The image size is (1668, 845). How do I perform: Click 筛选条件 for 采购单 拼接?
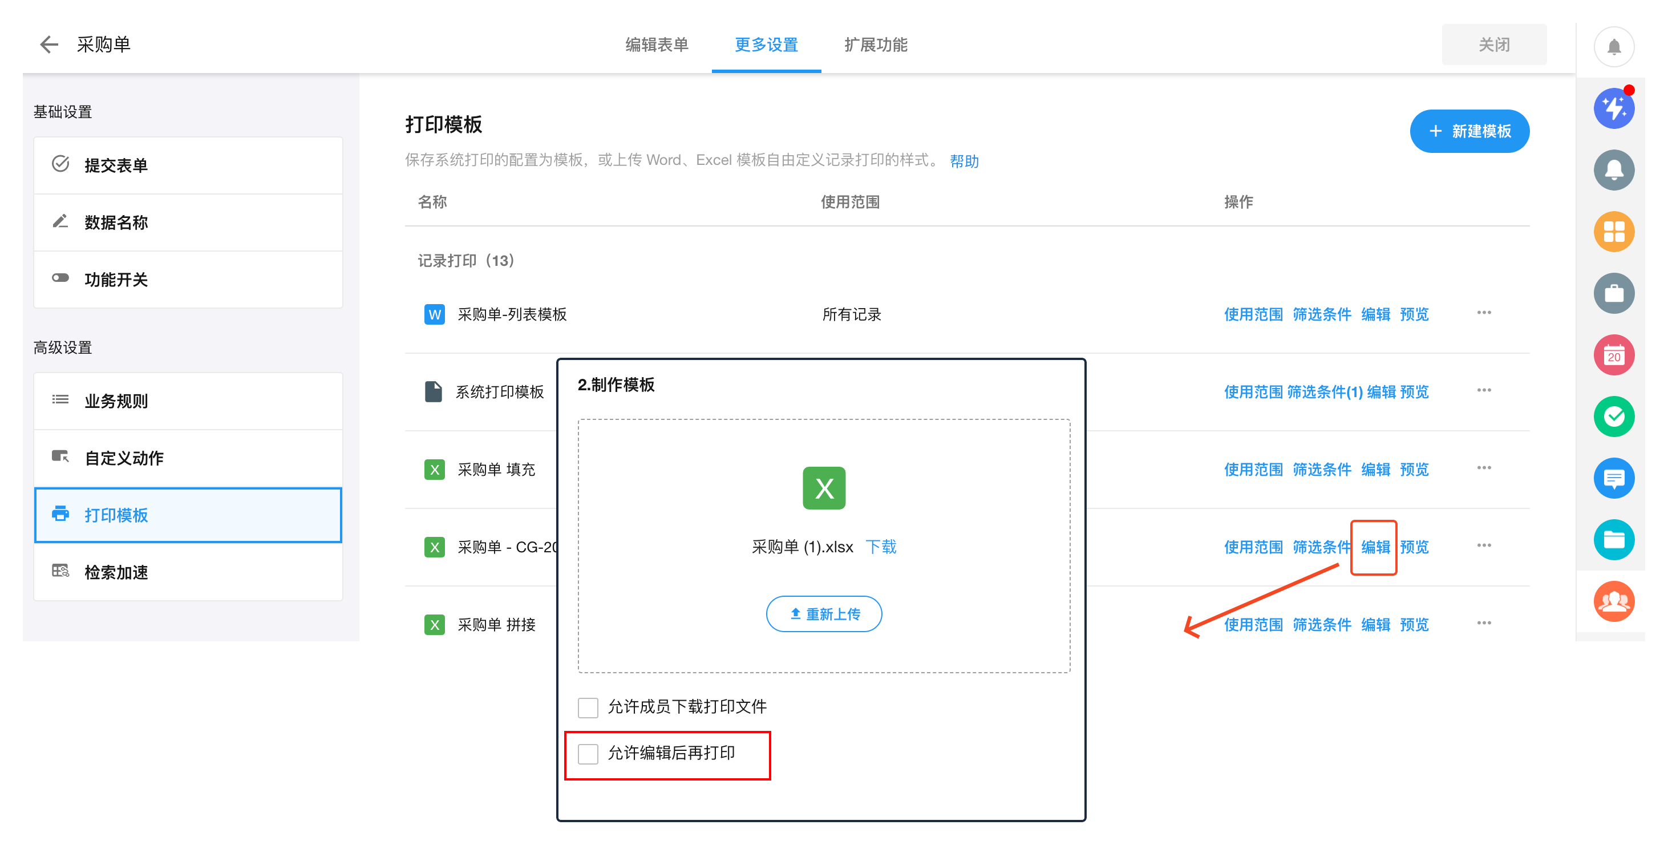[x=1322, y=625]
